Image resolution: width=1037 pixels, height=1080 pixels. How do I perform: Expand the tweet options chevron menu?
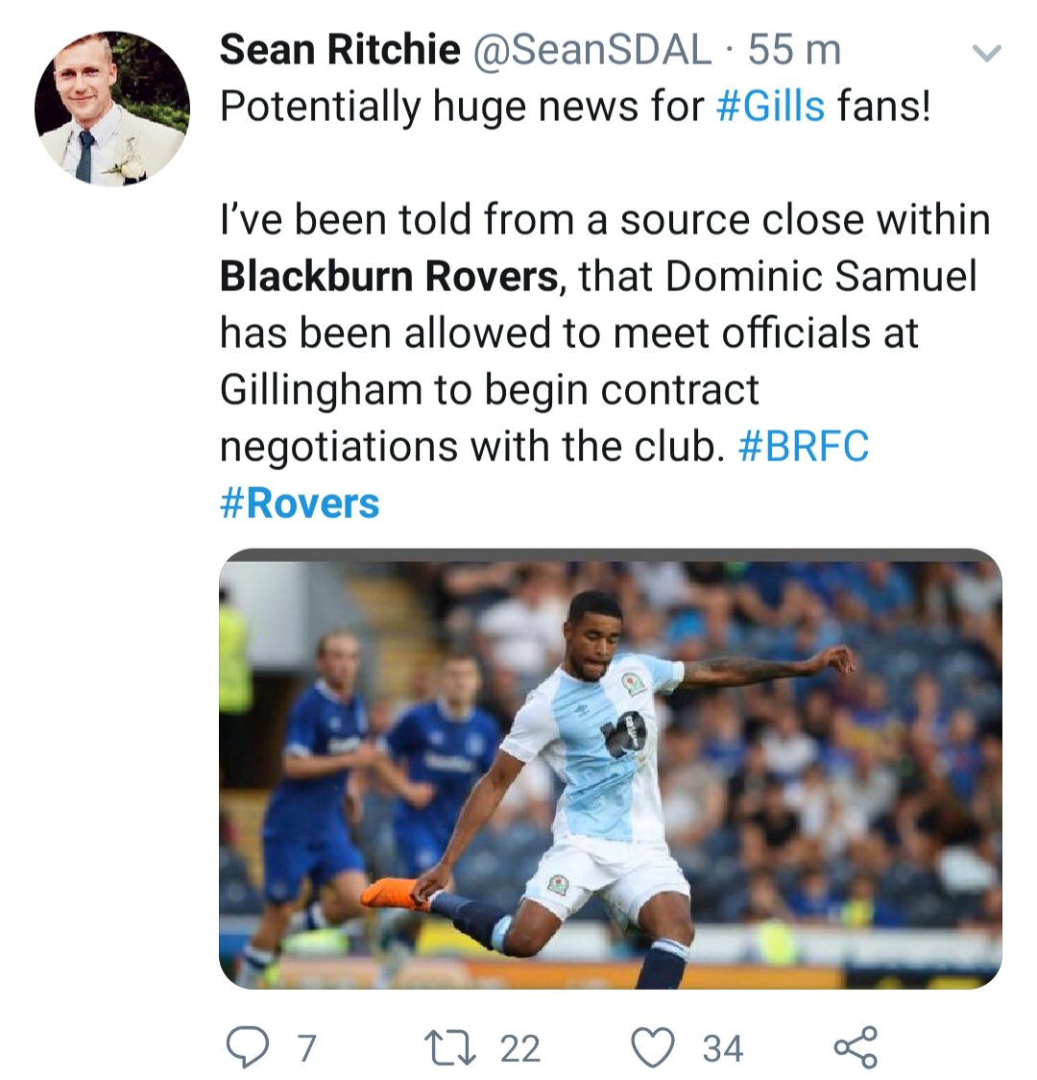pos(986,53)
